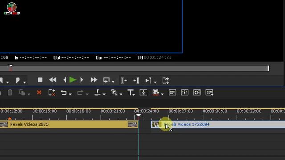This screenshot has height=160, width=285.
Task: Click Play the Current Area icon
Action: (x=148, y=80)
